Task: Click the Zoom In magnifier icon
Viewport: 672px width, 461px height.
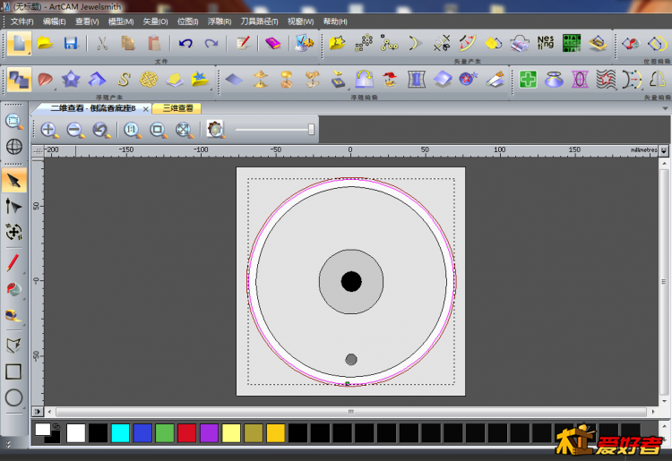Action: [49, 131]
